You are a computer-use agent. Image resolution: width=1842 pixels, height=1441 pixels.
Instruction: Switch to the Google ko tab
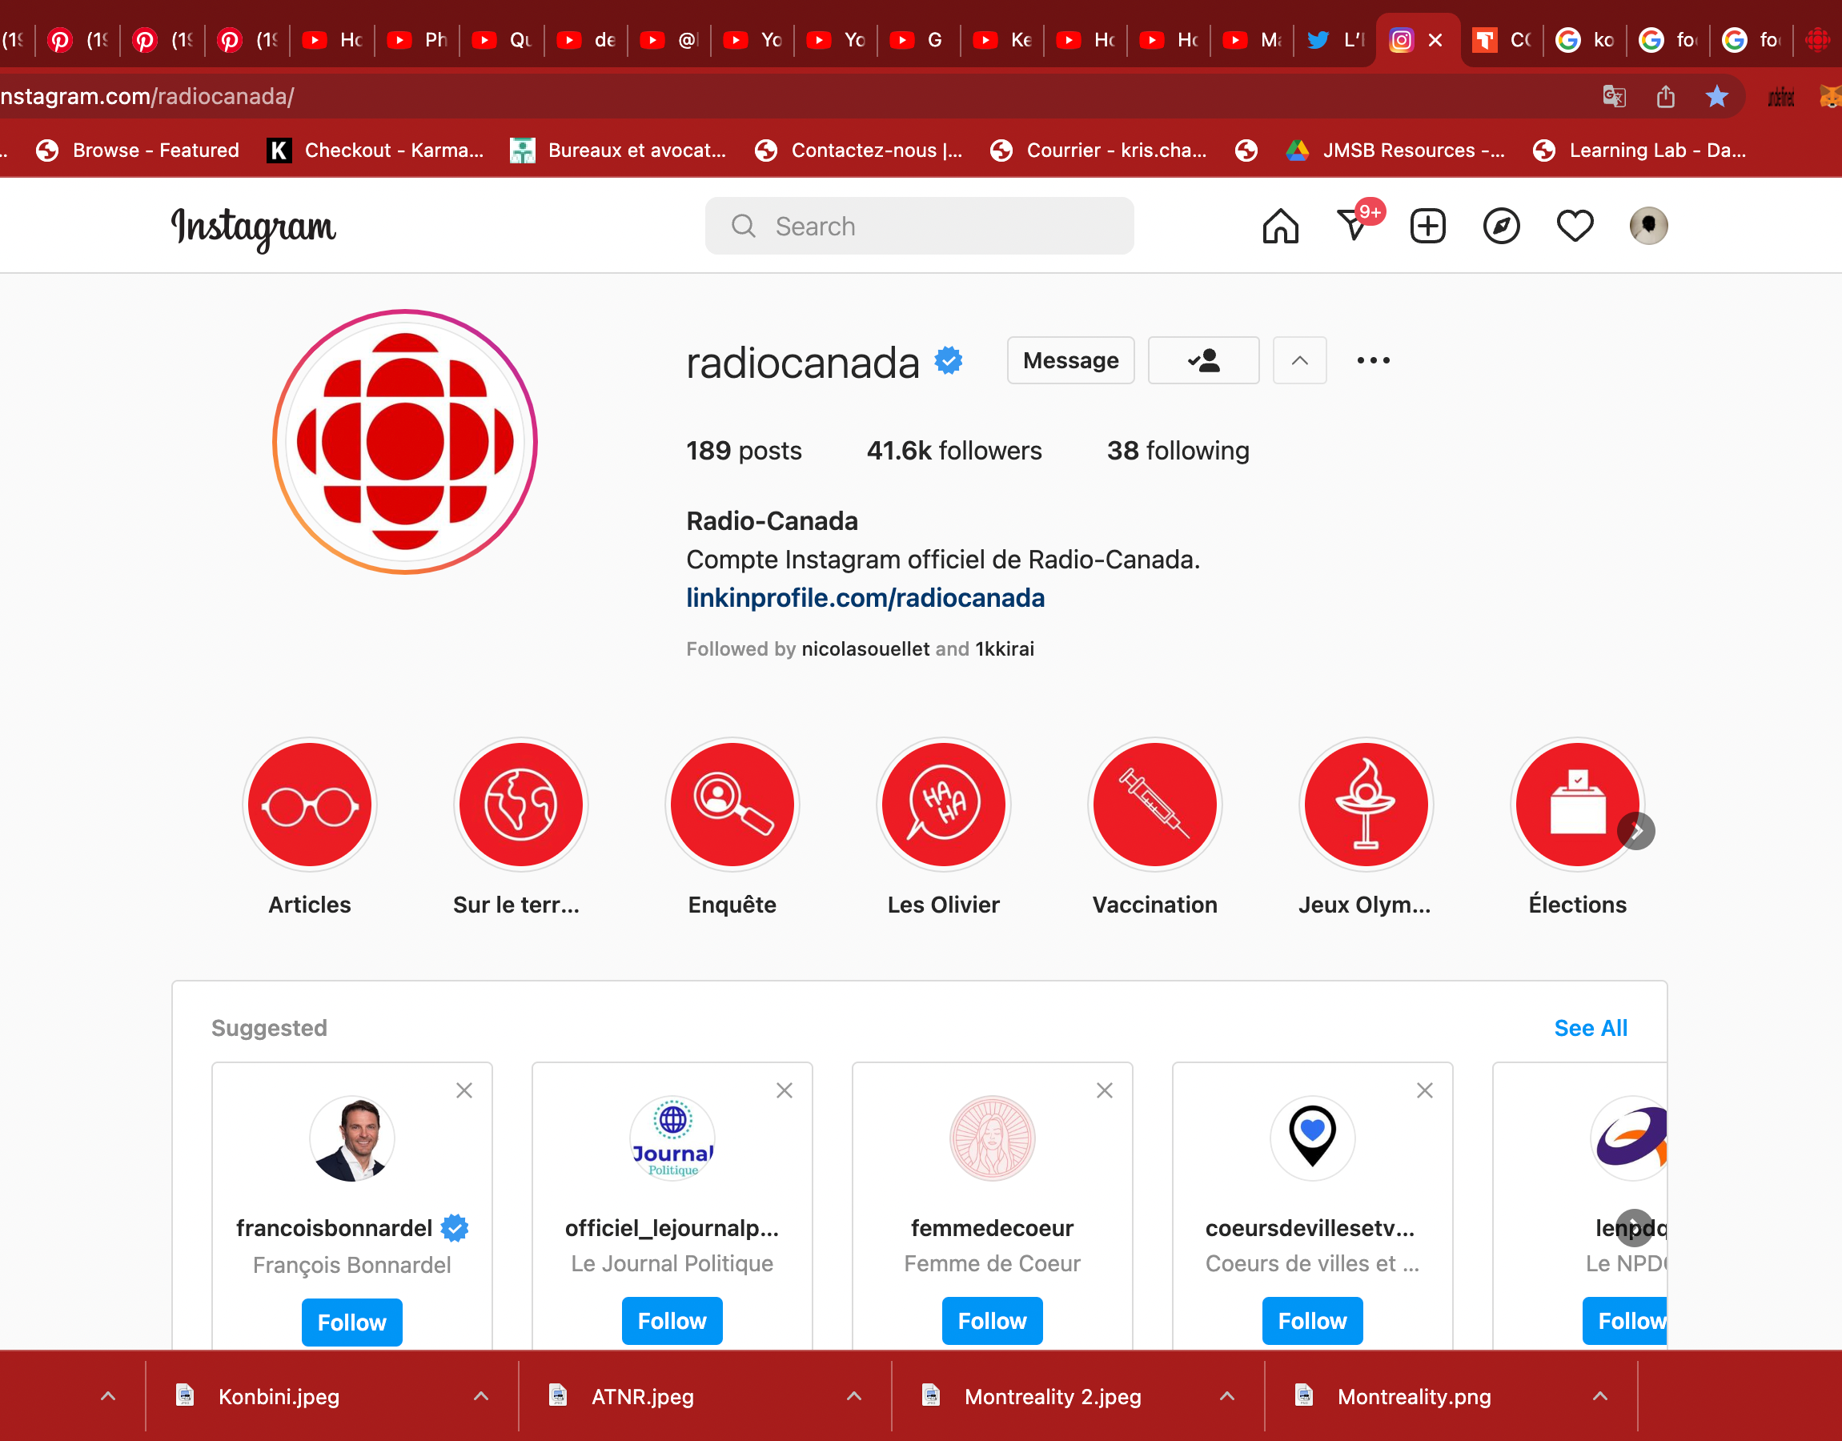(x=1585, y=40)
